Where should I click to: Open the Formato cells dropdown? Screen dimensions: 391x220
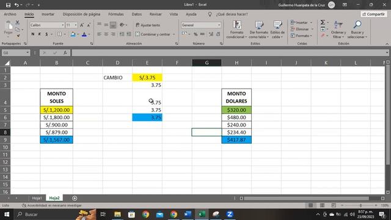pos(301,36)
